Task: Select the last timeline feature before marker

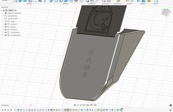Action: (x=121, y=110)
